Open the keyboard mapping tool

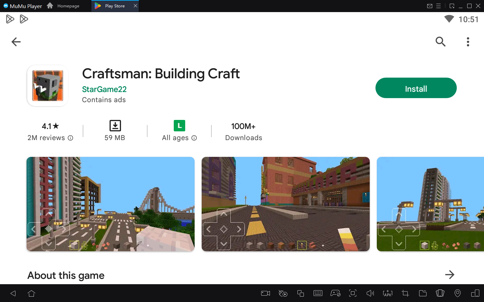[318, 293]
